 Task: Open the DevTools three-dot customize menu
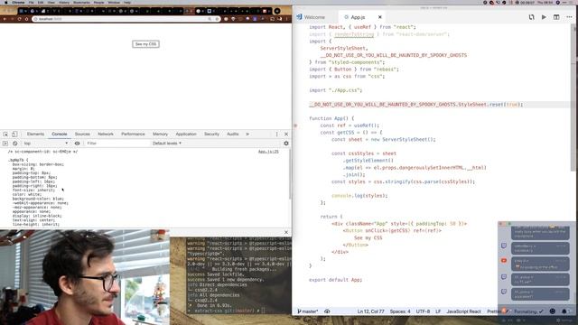277,135
